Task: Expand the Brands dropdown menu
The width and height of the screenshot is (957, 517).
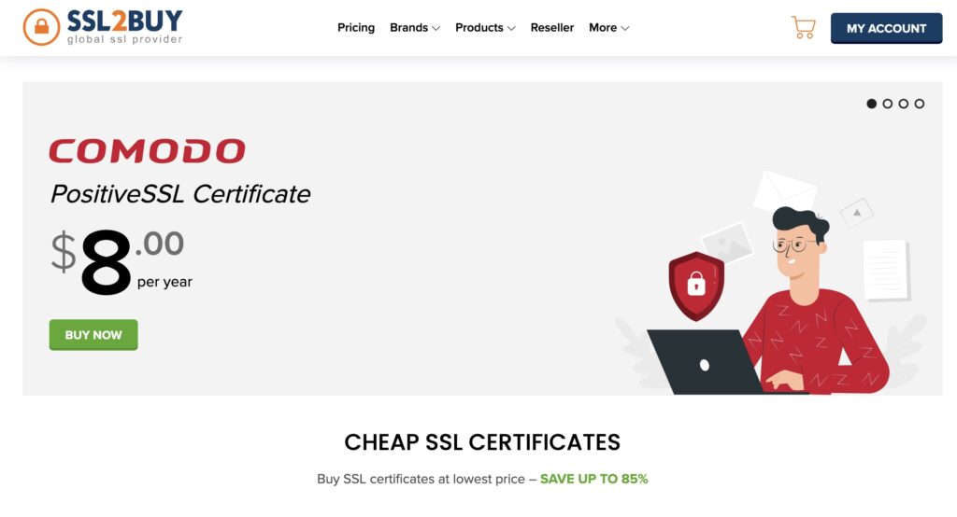Action: click(x=415, y=27)
